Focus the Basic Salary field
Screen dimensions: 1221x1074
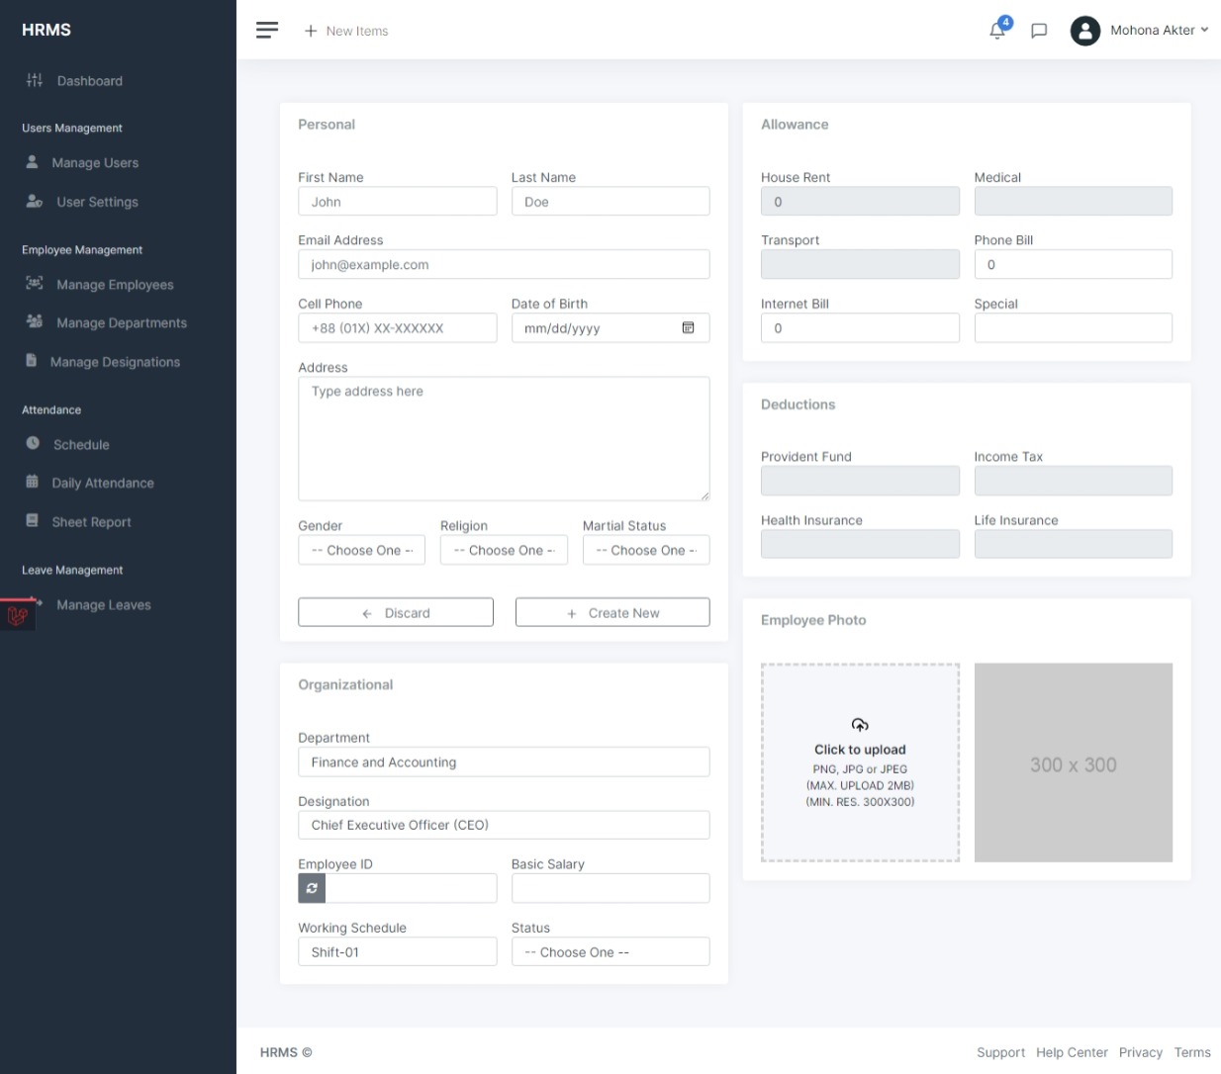pos(610,888)
